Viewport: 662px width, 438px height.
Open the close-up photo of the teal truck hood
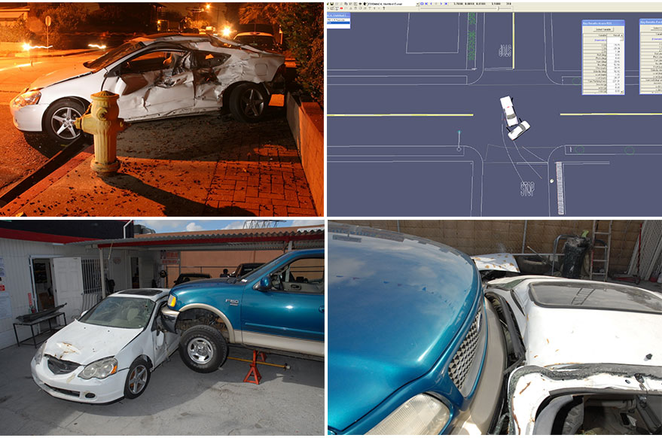point(495,327)
